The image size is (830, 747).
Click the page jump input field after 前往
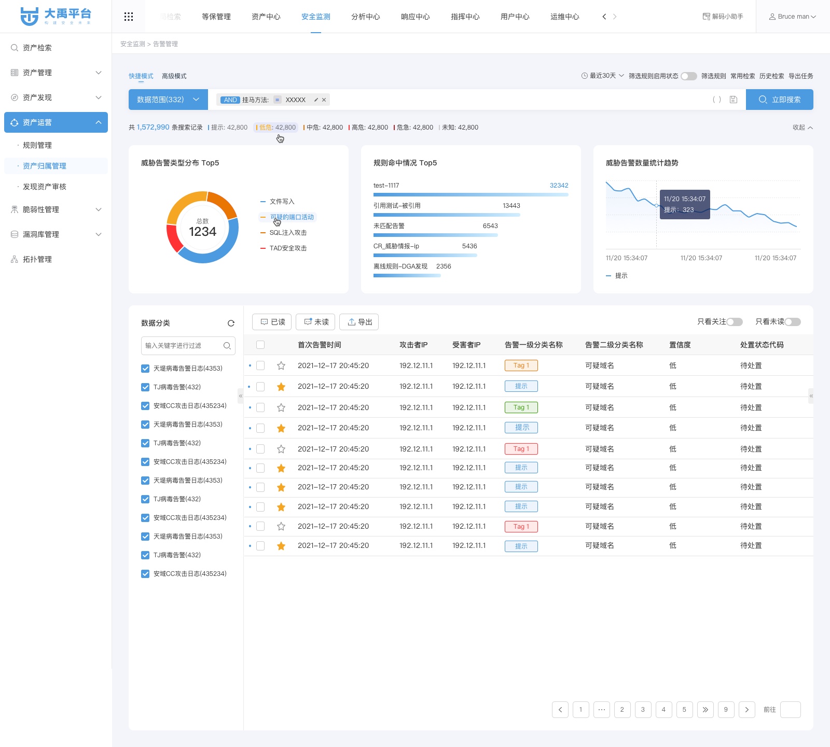pos(790,710)
